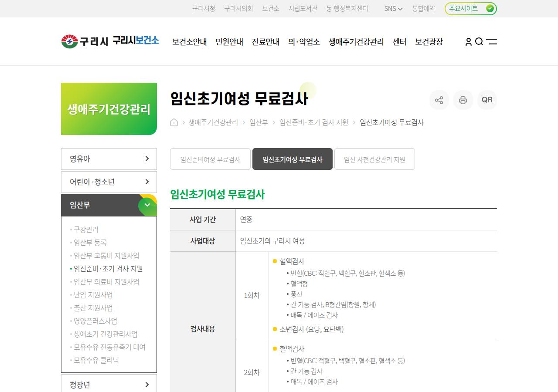Go to 구리시의회 top link
558x392 pixels.
point(238,8)
